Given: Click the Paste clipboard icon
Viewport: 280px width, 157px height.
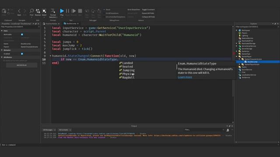Looking at the screenshot, I should 4,11.
